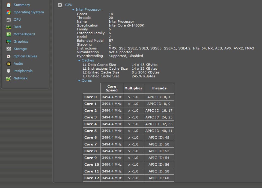
Task: Click the Intel Core i5-14600K specification value
Action: tap(126, 25)
